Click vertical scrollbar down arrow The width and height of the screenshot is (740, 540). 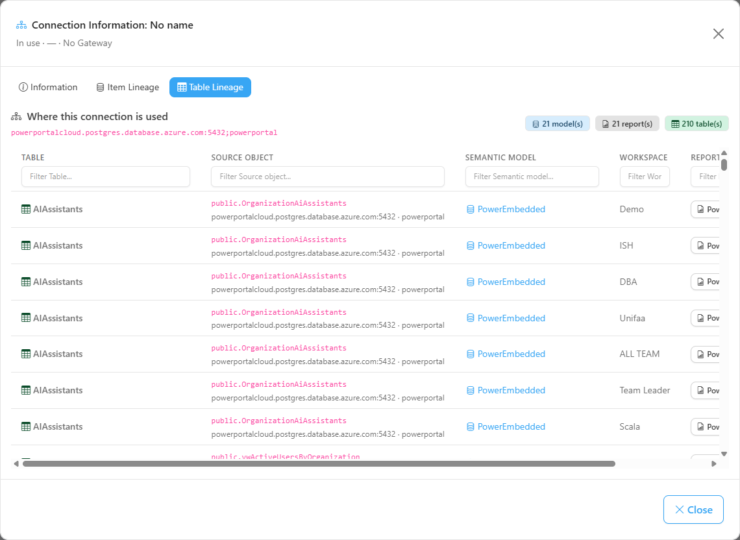724,454
